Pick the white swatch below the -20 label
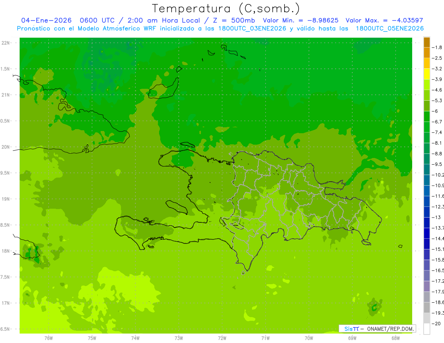The image size is (444, 343). (x=427, y=329)
